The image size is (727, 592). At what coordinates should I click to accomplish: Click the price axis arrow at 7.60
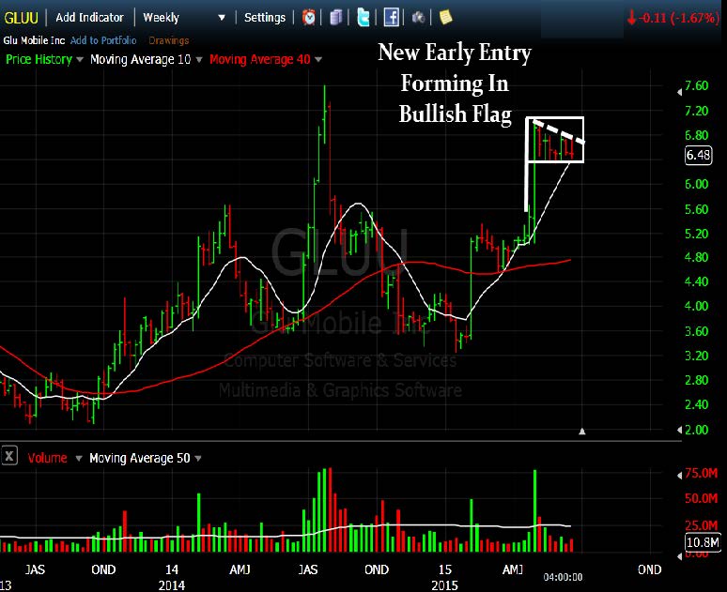[679, 92]
